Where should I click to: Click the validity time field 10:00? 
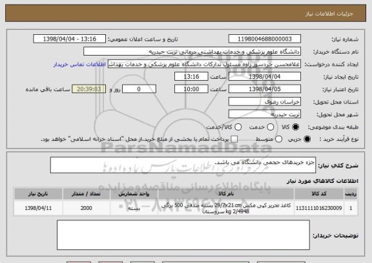click(191, 89)
